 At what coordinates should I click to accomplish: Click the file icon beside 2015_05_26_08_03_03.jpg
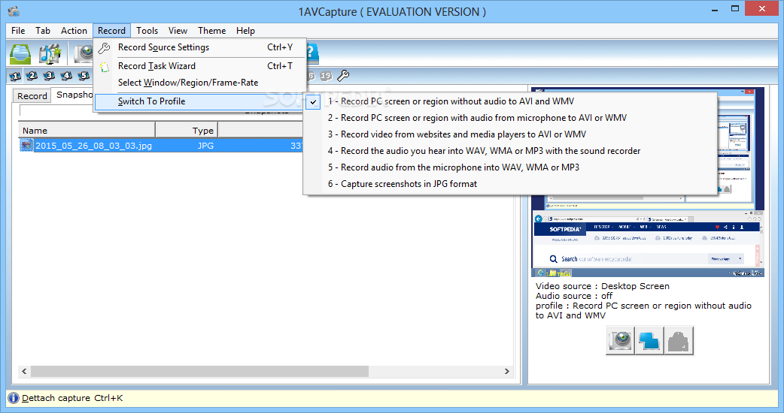26,146
